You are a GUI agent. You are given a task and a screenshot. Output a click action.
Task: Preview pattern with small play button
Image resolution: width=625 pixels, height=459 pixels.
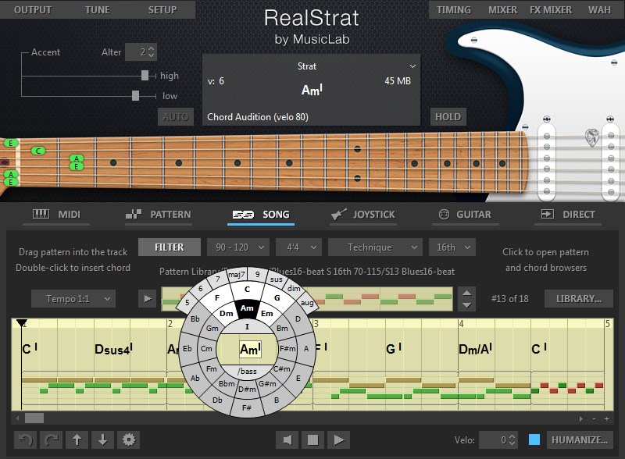[148, 299]
